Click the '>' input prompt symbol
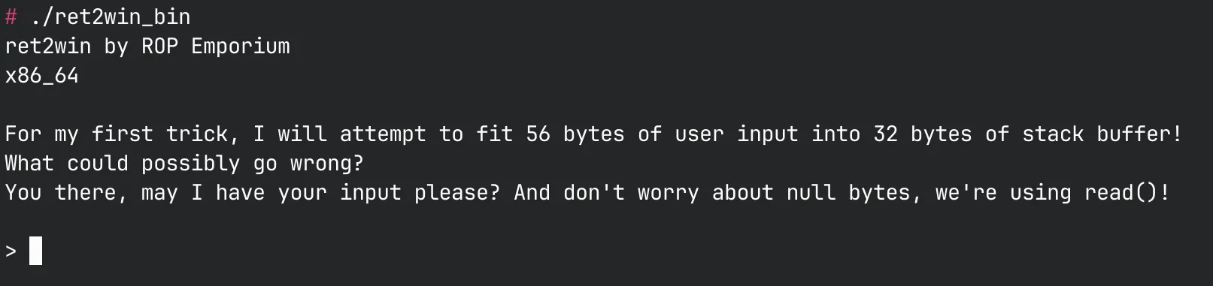 (11, 251)
